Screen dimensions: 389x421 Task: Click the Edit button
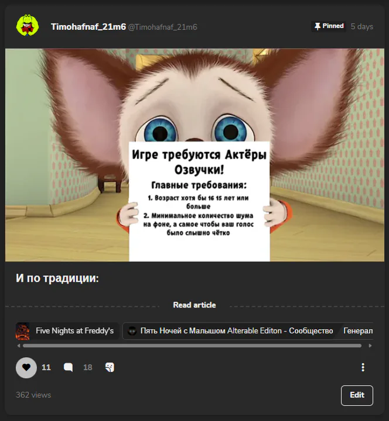coord(357,395)
